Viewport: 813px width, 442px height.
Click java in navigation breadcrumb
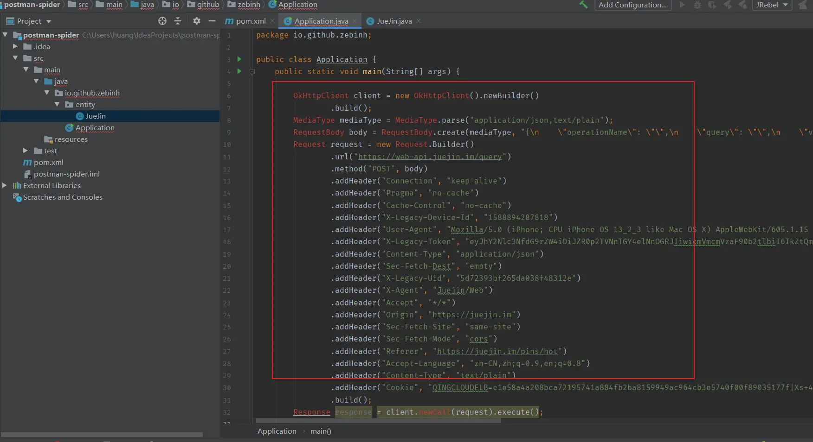coord(147,5)
